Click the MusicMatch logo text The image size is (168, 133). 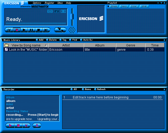pos(40,7)
